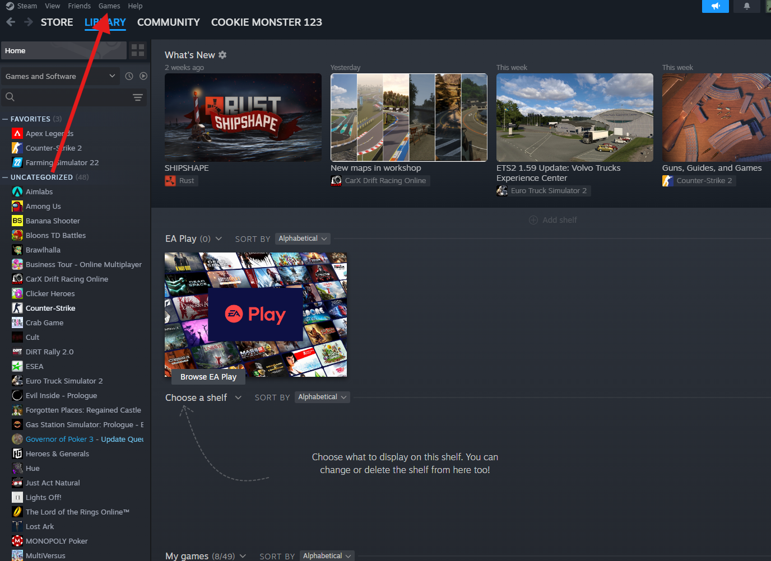Open the What's New settings gear icon

point(222,55)
